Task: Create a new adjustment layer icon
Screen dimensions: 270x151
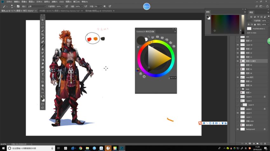Action: click(254, 143)
